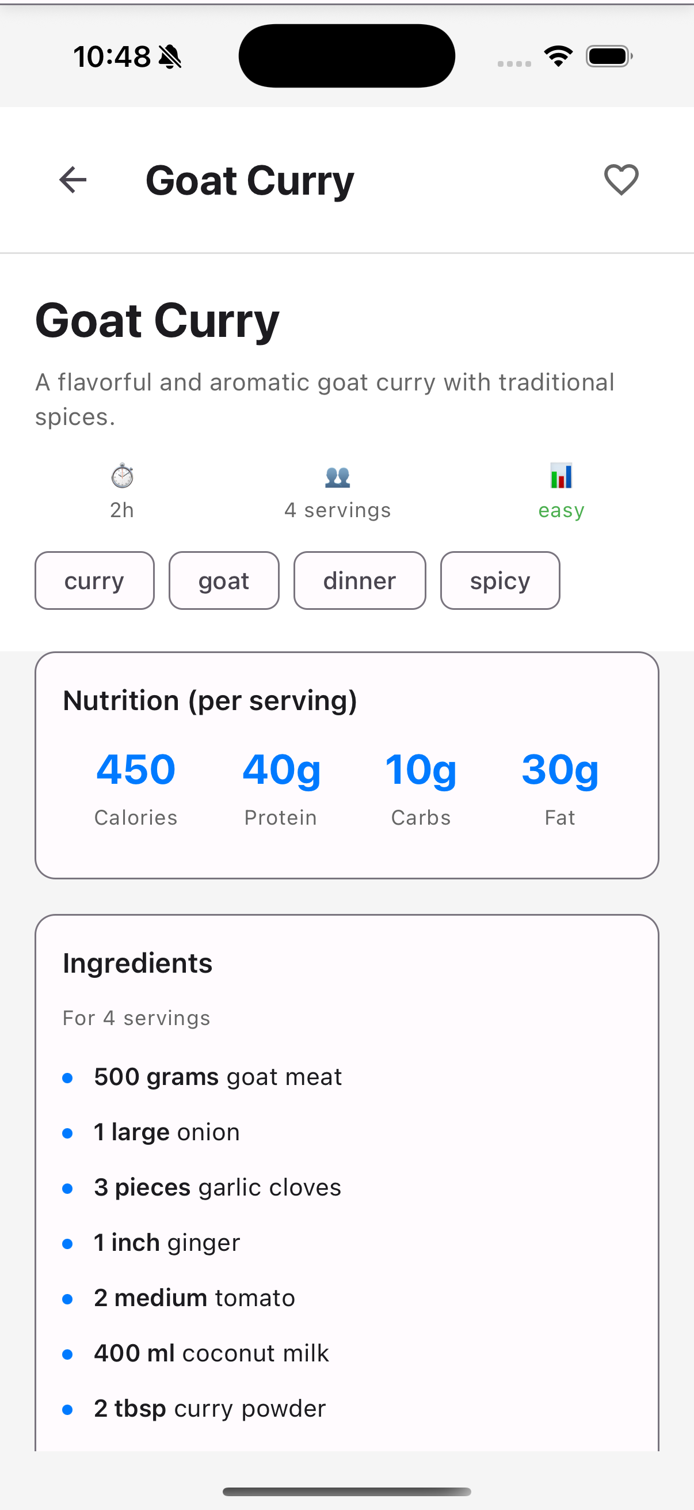Image resolution: width=694 pixels, height=1510 pixels.
Task: Tap the 450 Calories value
Action: pyautogui.click(x=136, y=769)
